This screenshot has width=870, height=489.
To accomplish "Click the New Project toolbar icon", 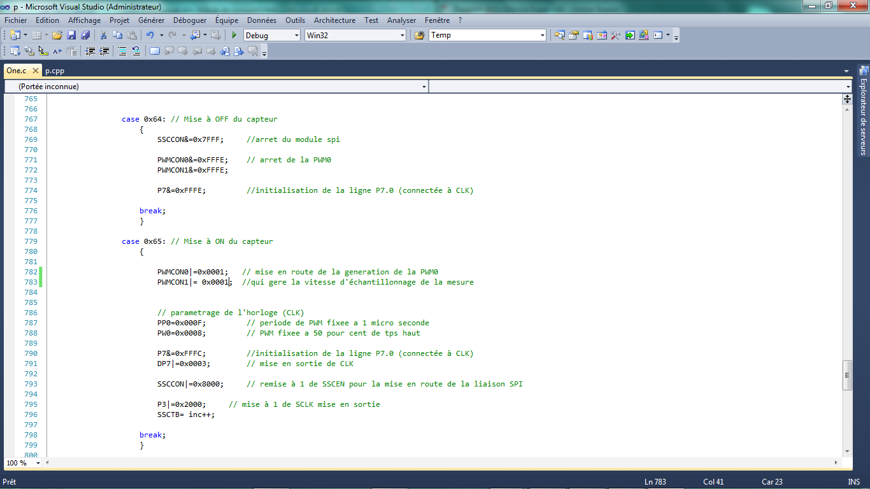I will tap(15, 36).
